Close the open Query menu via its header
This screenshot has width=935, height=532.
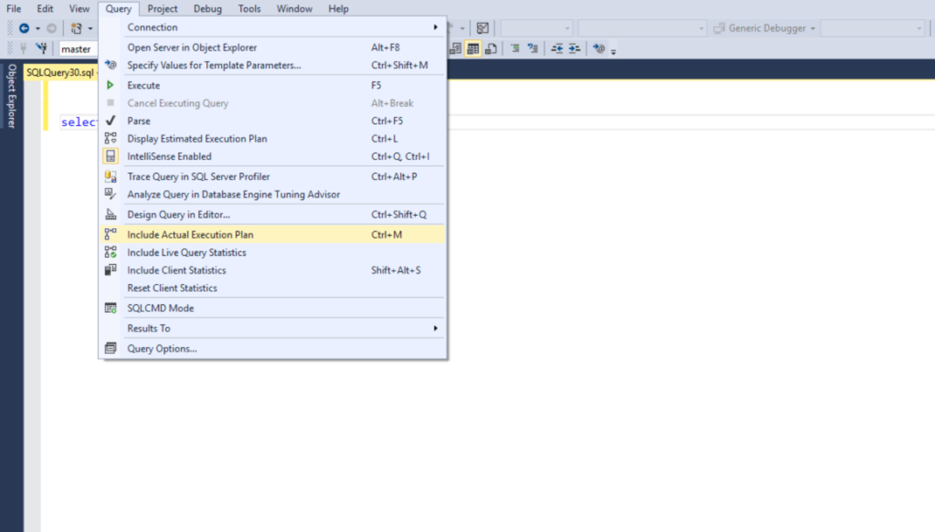click(118, 9)
